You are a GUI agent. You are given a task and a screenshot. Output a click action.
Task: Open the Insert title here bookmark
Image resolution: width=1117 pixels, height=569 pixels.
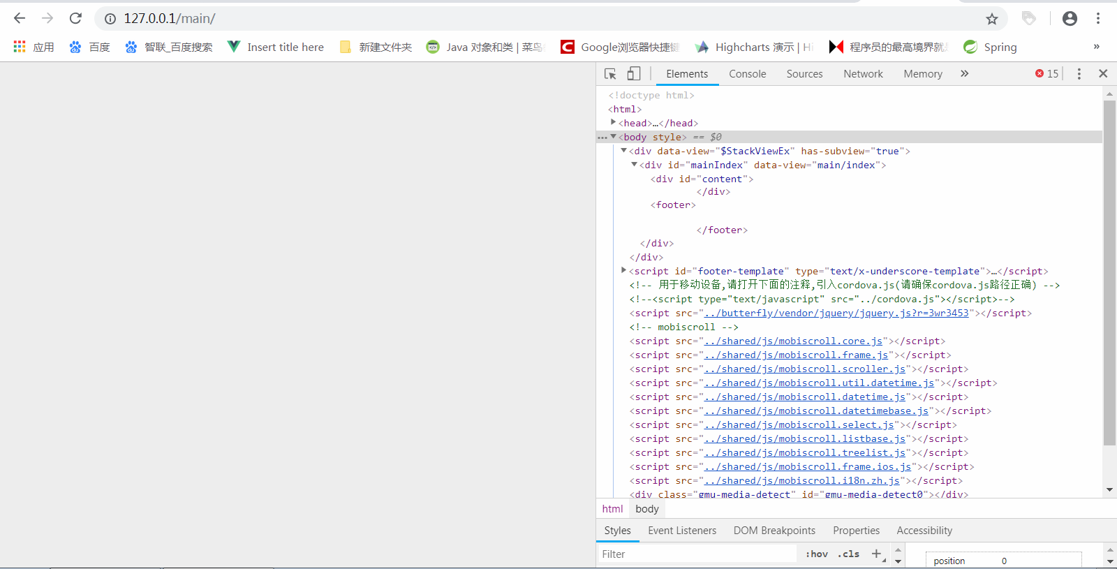point(276,47)
